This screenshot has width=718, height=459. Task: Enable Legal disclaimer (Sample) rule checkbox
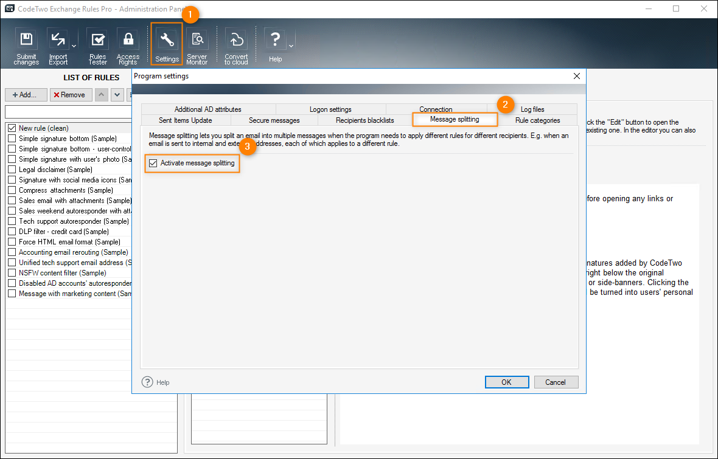tap(12, 170)
